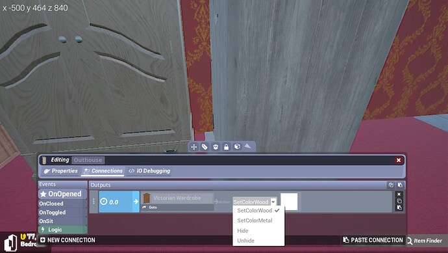
Task: Choose Unhide in the action dropdown
Action: [258, 241]
